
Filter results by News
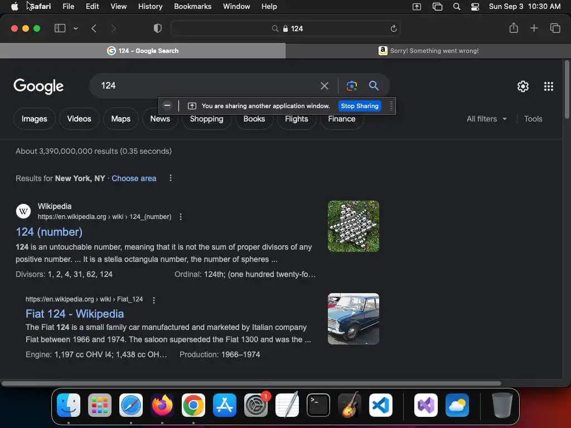pos(160,119)
